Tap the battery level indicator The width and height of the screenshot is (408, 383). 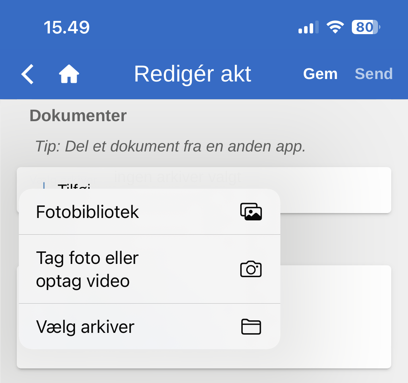click(365, 27)
